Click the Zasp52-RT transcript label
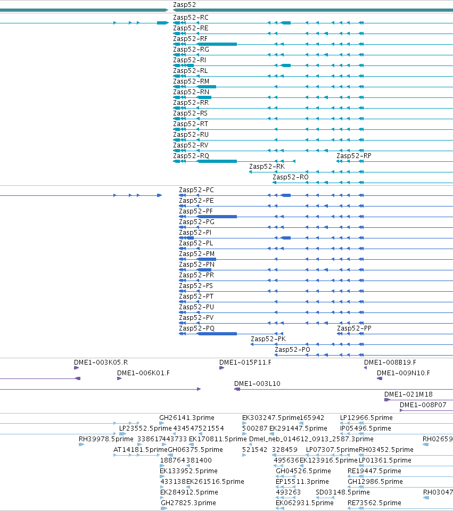453x511 pixels. (x=191, y=124)
